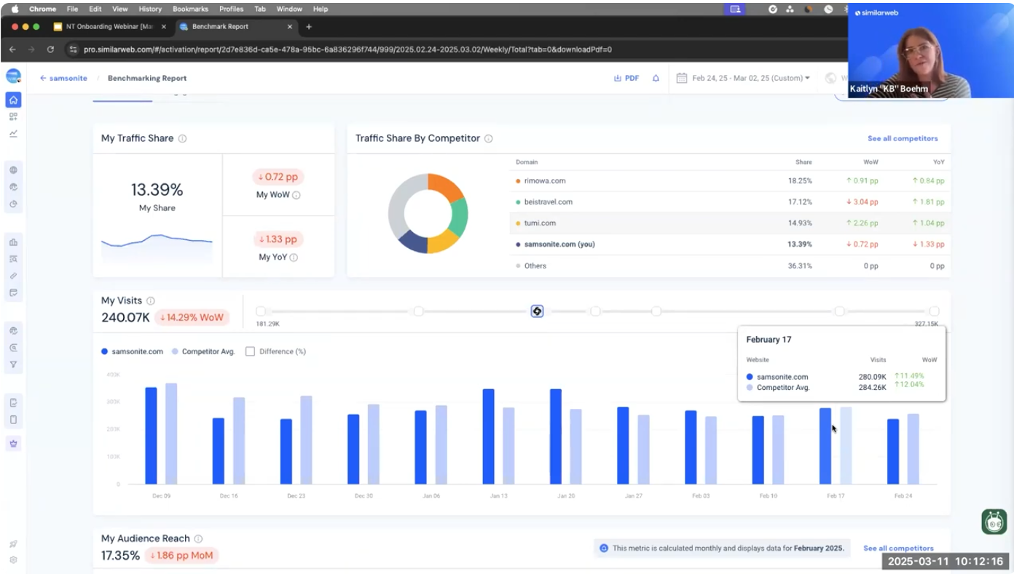Open the trend line chart sidebar icon
Screen dimensions: 1014x574
[13, 134]
